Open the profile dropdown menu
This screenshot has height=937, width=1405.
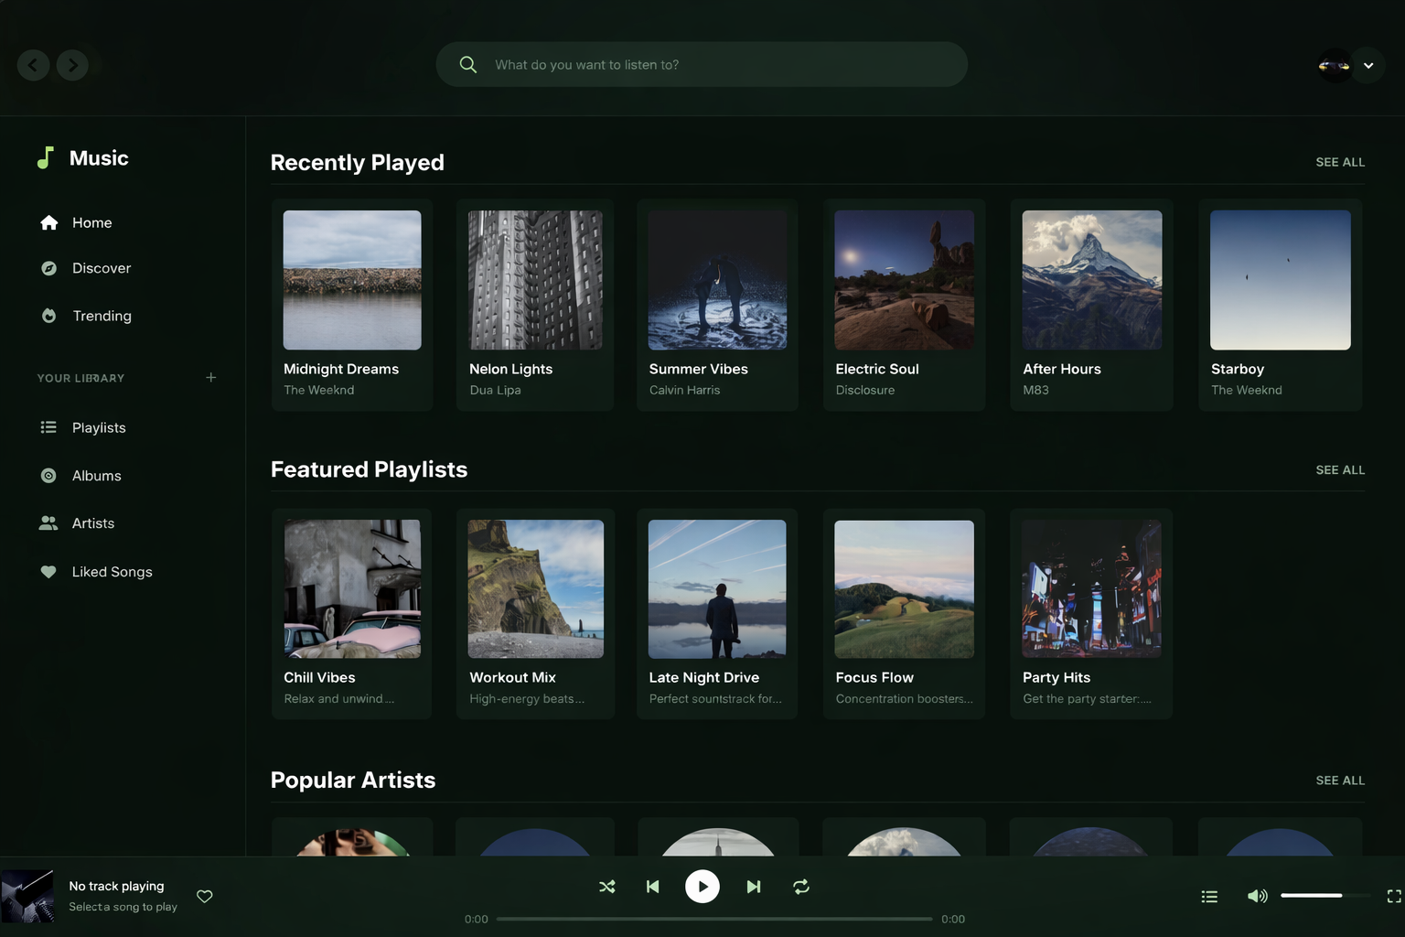1368,65
